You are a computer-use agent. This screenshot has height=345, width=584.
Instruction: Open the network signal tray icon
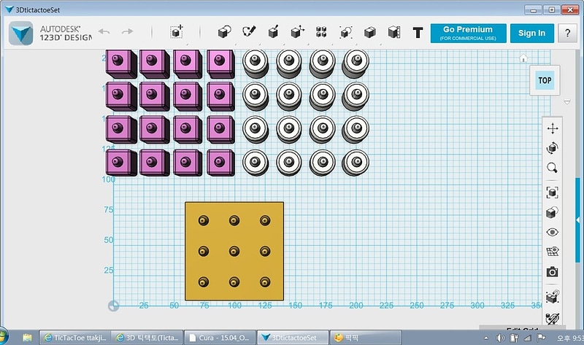point(527,338)
